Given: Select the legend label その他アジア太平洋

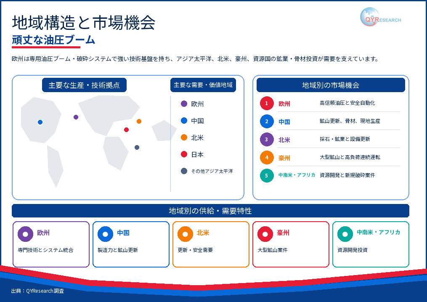Looking at the screenshot, I should point(212,171).
